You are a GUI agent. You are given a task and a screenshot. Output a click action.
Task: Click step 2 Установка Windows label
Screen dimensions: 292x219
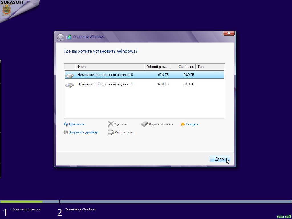click(x=80, y=209)
